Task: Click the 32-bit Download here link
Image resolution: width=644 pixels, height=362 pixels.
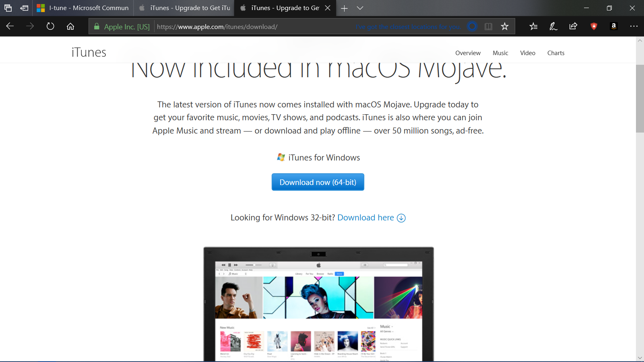Action: click(365, 218)
